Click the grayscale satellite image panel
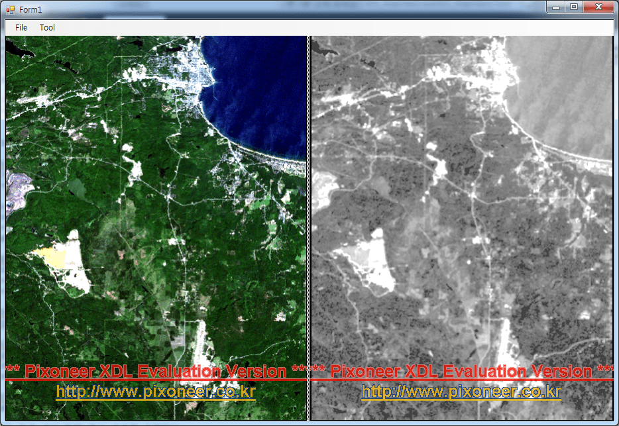Viewport: 619px width, 426px height. coord(462,228)
